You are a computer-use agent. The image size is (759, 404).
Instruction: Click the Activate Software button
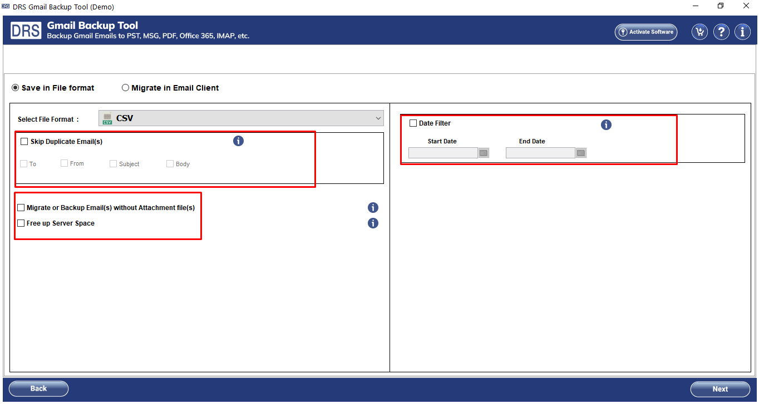[646, 32]
